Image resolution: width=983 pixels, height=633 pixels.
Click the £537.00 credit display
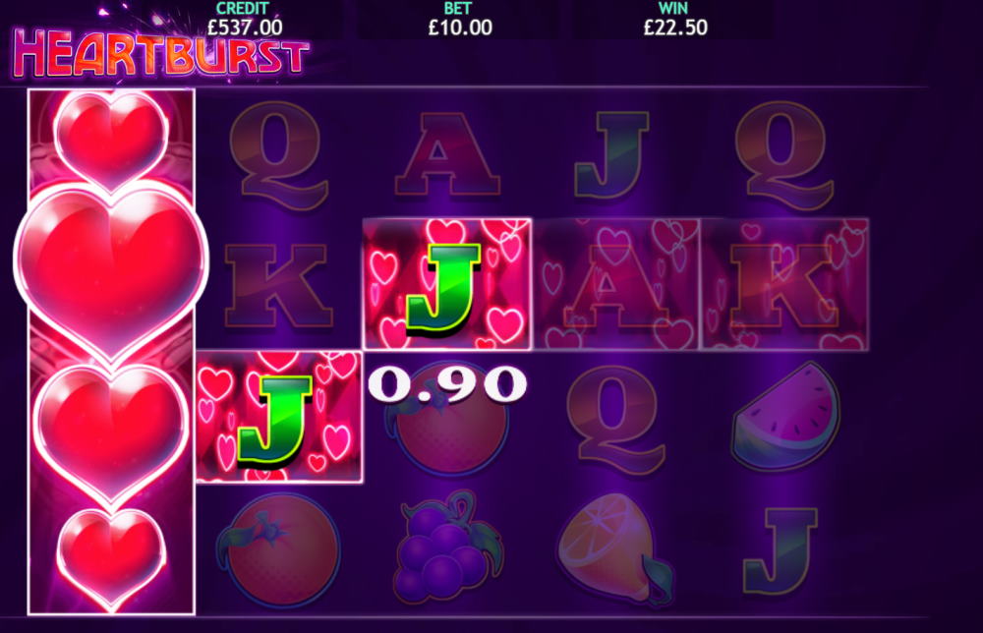(245, 20)
